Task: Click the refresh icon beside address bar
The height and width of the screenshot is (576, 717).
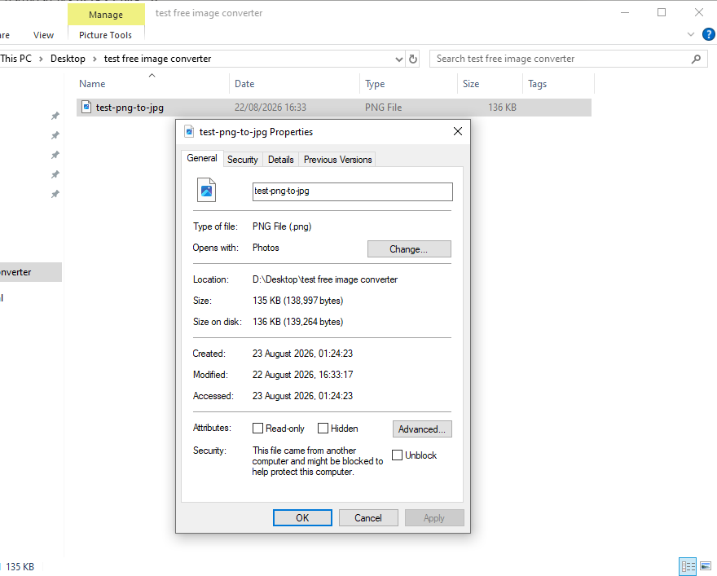Action: click(413, 59)
